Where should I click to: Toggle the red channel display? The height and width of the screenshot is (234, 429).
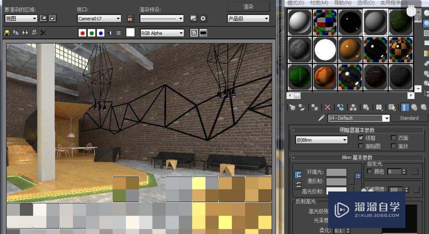click(82, 33)
